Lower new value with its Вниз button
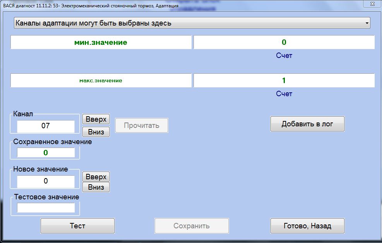The image size is (382, 243). [x=96, y=187]
